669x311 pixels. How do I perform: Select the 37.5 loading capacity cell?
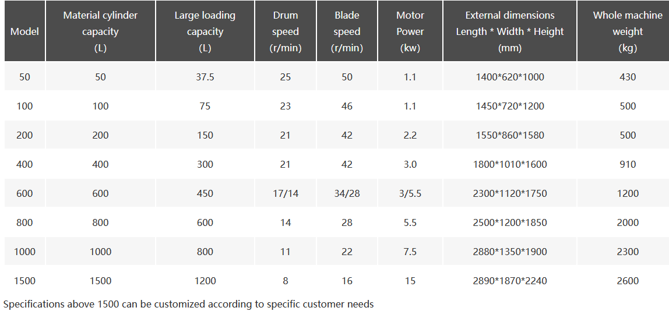click(x=205, y=77)
